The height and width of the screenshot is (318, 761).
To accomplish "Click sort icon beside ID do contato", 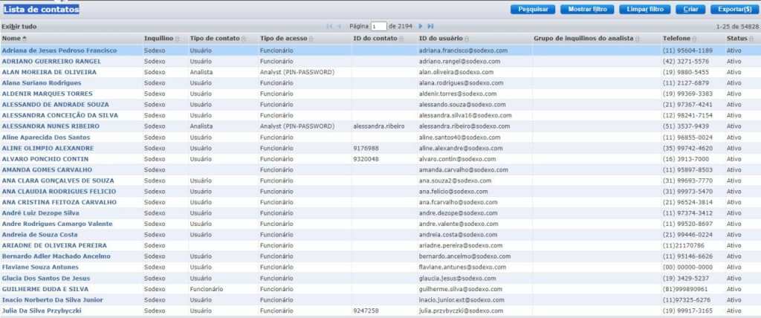I will (x=400, y=39).
